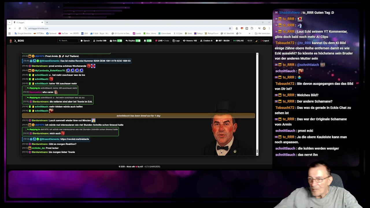Click the emote after 'Lauch sammelt wieder' message
This screenshot has width=370, height=208.
point(93,120)
